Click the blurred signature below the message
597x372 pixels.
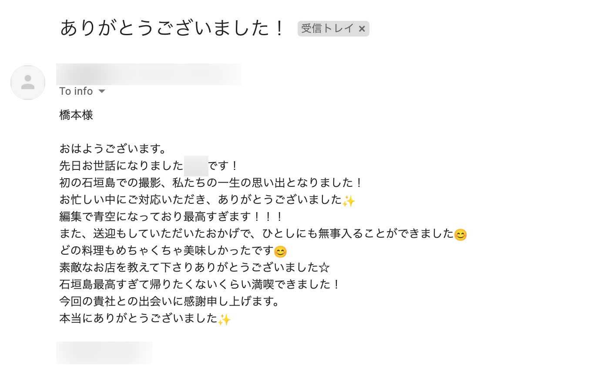tap(104, 352)
